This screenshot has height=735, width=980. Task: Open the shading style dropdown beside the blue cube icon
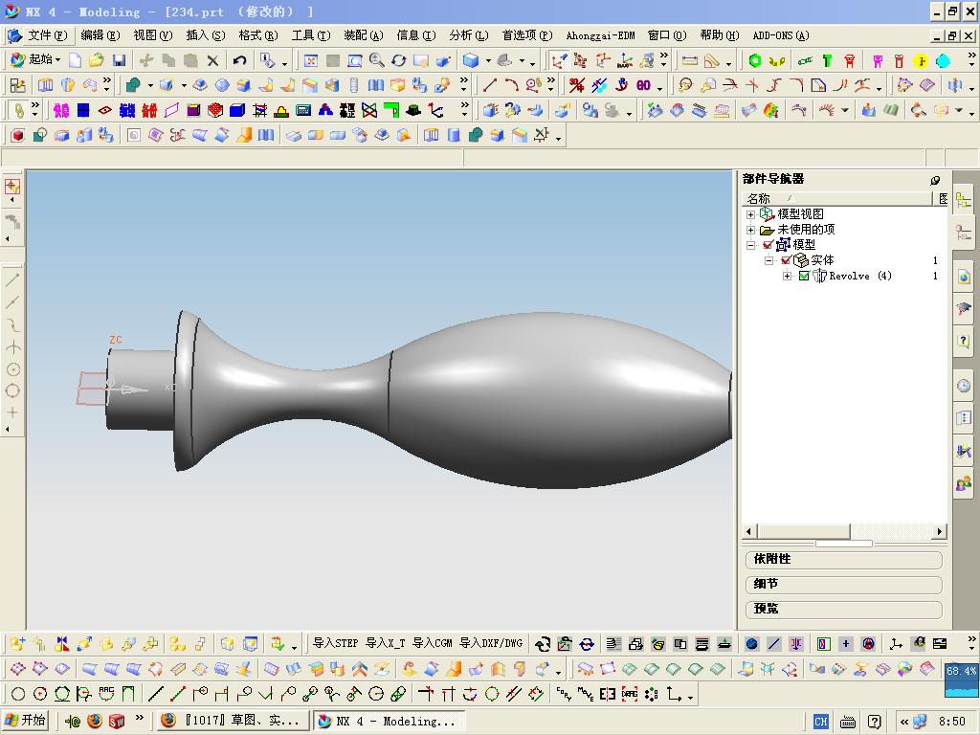(488, 61)
